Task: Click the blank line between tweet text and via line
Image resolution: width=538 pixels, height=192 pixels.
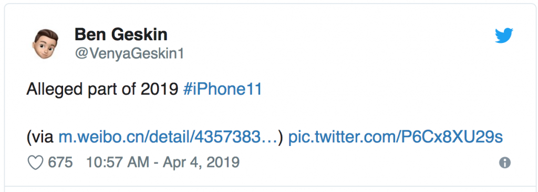Action: pyautogui.click(x=264, y=114)
